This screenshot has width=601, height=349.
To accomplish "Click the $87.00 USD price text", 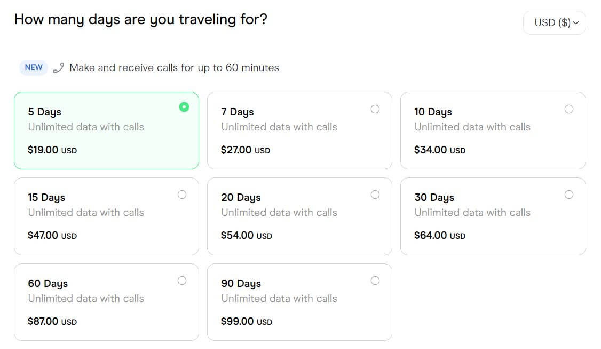I will [x=52, y=322].
